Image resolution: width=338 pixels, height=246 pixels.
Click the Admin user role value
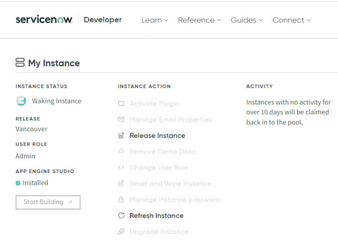point(25,156)
